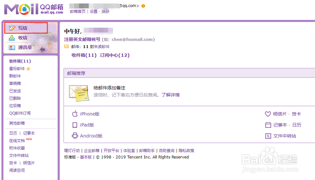Open 草稿箱 drafts folder
The image size is (315, 180).
[15, 84]
